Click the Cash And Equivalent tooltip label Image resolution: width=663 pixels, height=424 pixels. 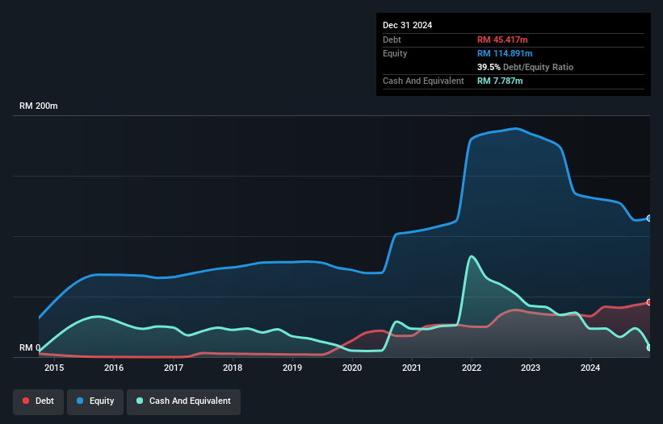(423, 81)
